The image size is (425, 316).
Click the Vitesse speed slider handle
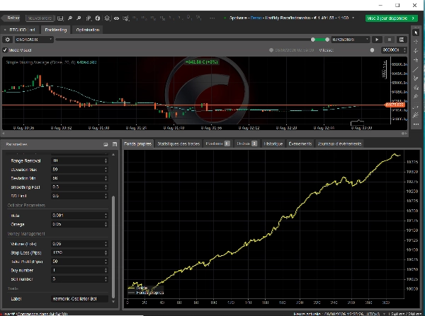372,50
